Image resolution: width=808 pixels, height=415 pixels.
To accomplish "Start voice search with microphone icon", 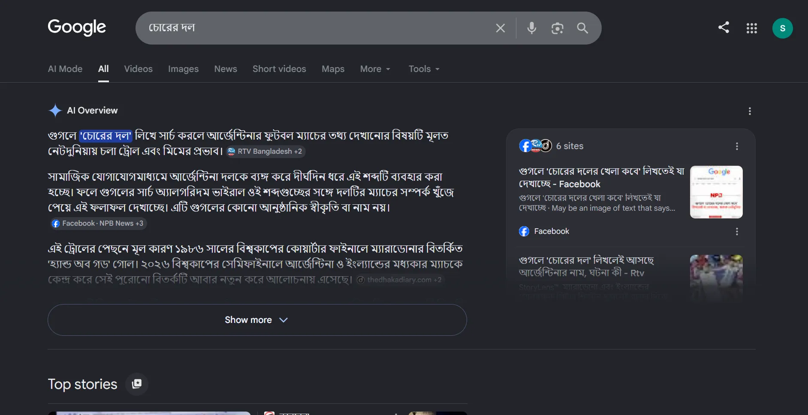I will pos(531,28).
